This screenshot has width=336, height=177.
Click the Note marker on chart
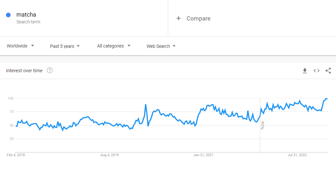[x=262, y=125]
